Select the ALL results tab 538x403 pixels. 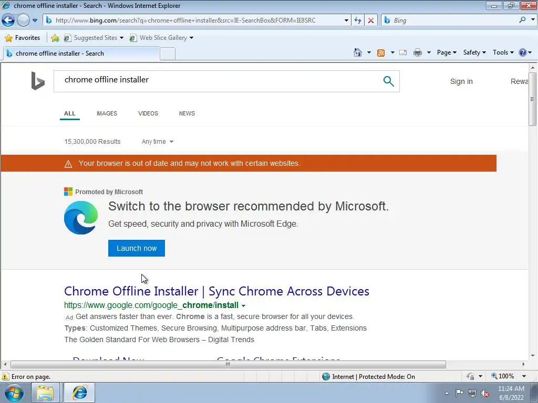point(70,114)
